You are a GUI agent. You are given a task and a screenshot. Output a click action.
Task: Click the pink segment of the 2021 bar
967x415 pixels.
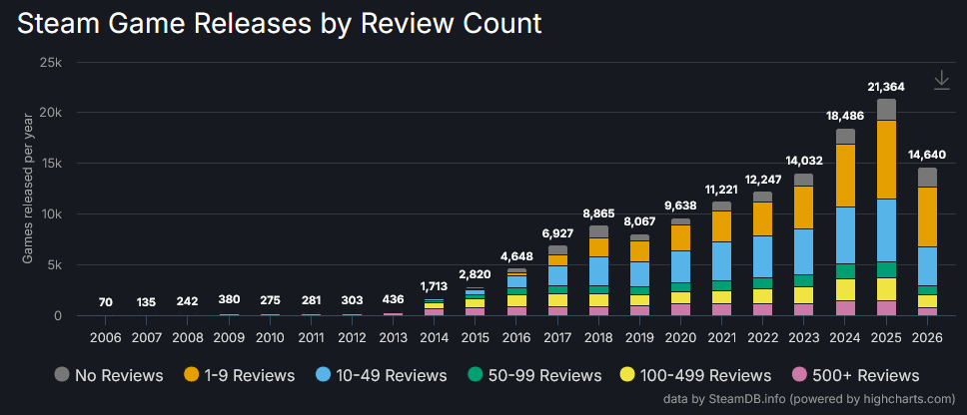click(x=721, y=309)
